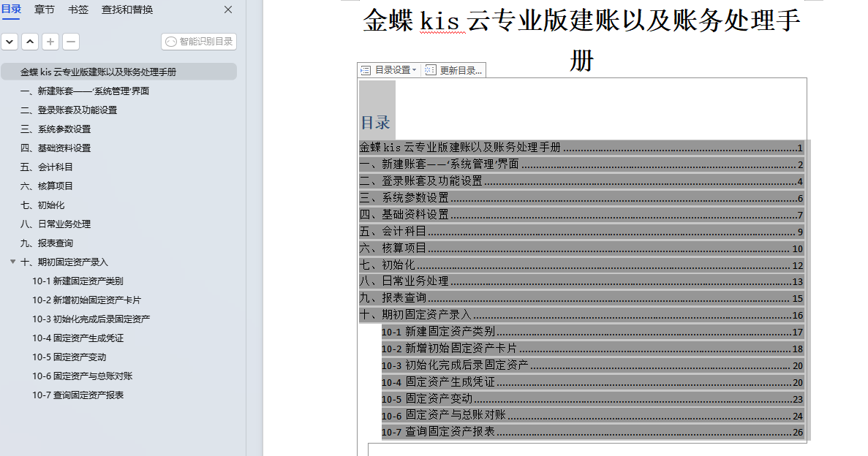
Task: Select 三、系统参数设置 in outline pane
Action: [x=56, y=129]
